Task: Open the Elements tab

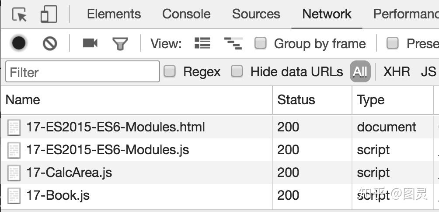Action: [x=114, y=14]
